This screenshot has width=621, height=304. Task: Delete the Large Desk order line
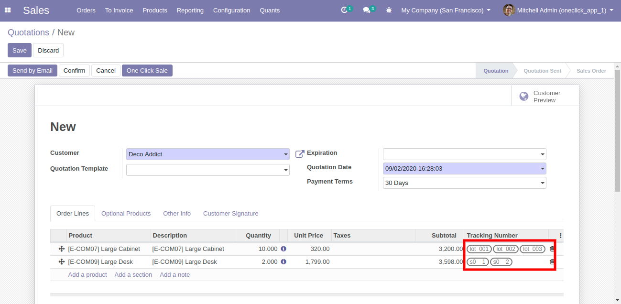point(552,262)
